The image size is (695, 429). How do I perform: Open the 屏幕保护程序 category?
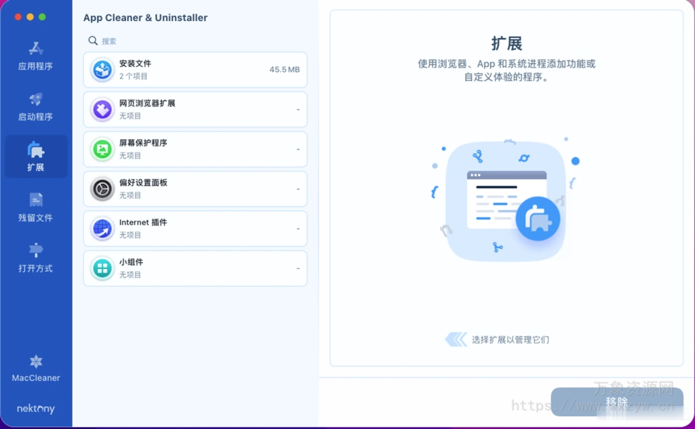[x=195, y=149]
